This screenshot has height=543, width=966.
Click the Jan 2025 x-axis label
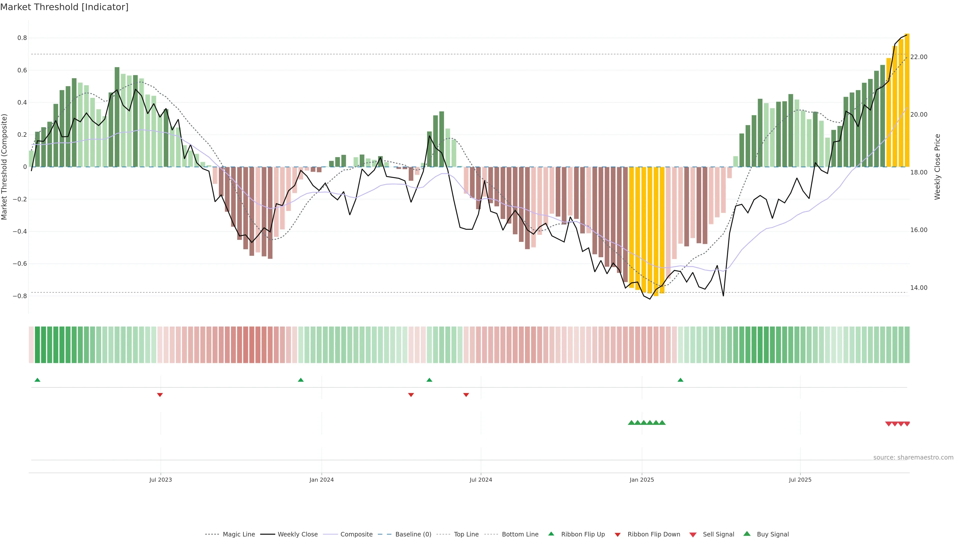[642, 480]
